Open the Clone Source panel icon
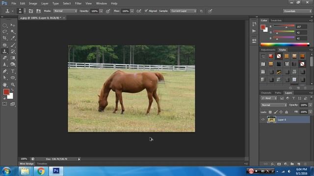 click(38, 11)
